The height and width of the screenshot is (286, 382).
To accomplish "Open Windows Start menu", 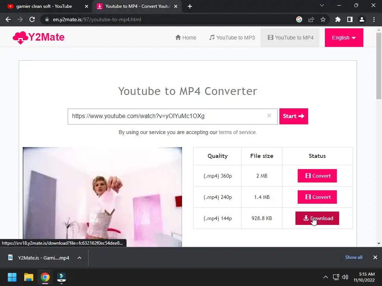I will coord(12,277).
